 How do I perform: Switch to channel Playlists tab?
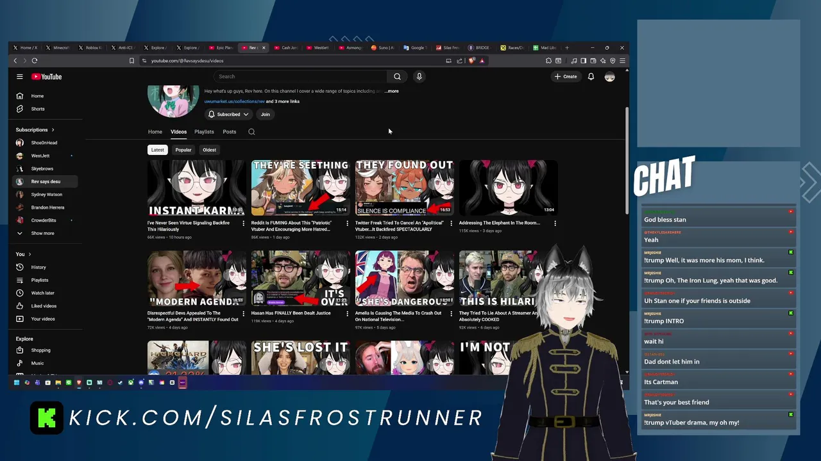(x=204, y=132)
